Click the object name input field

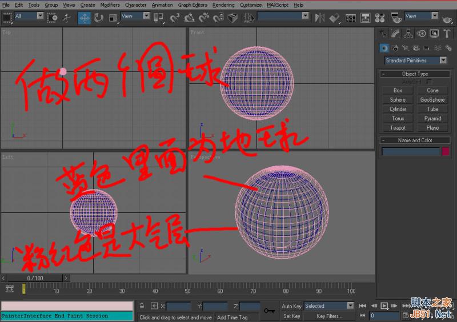[x=411, y=151]
